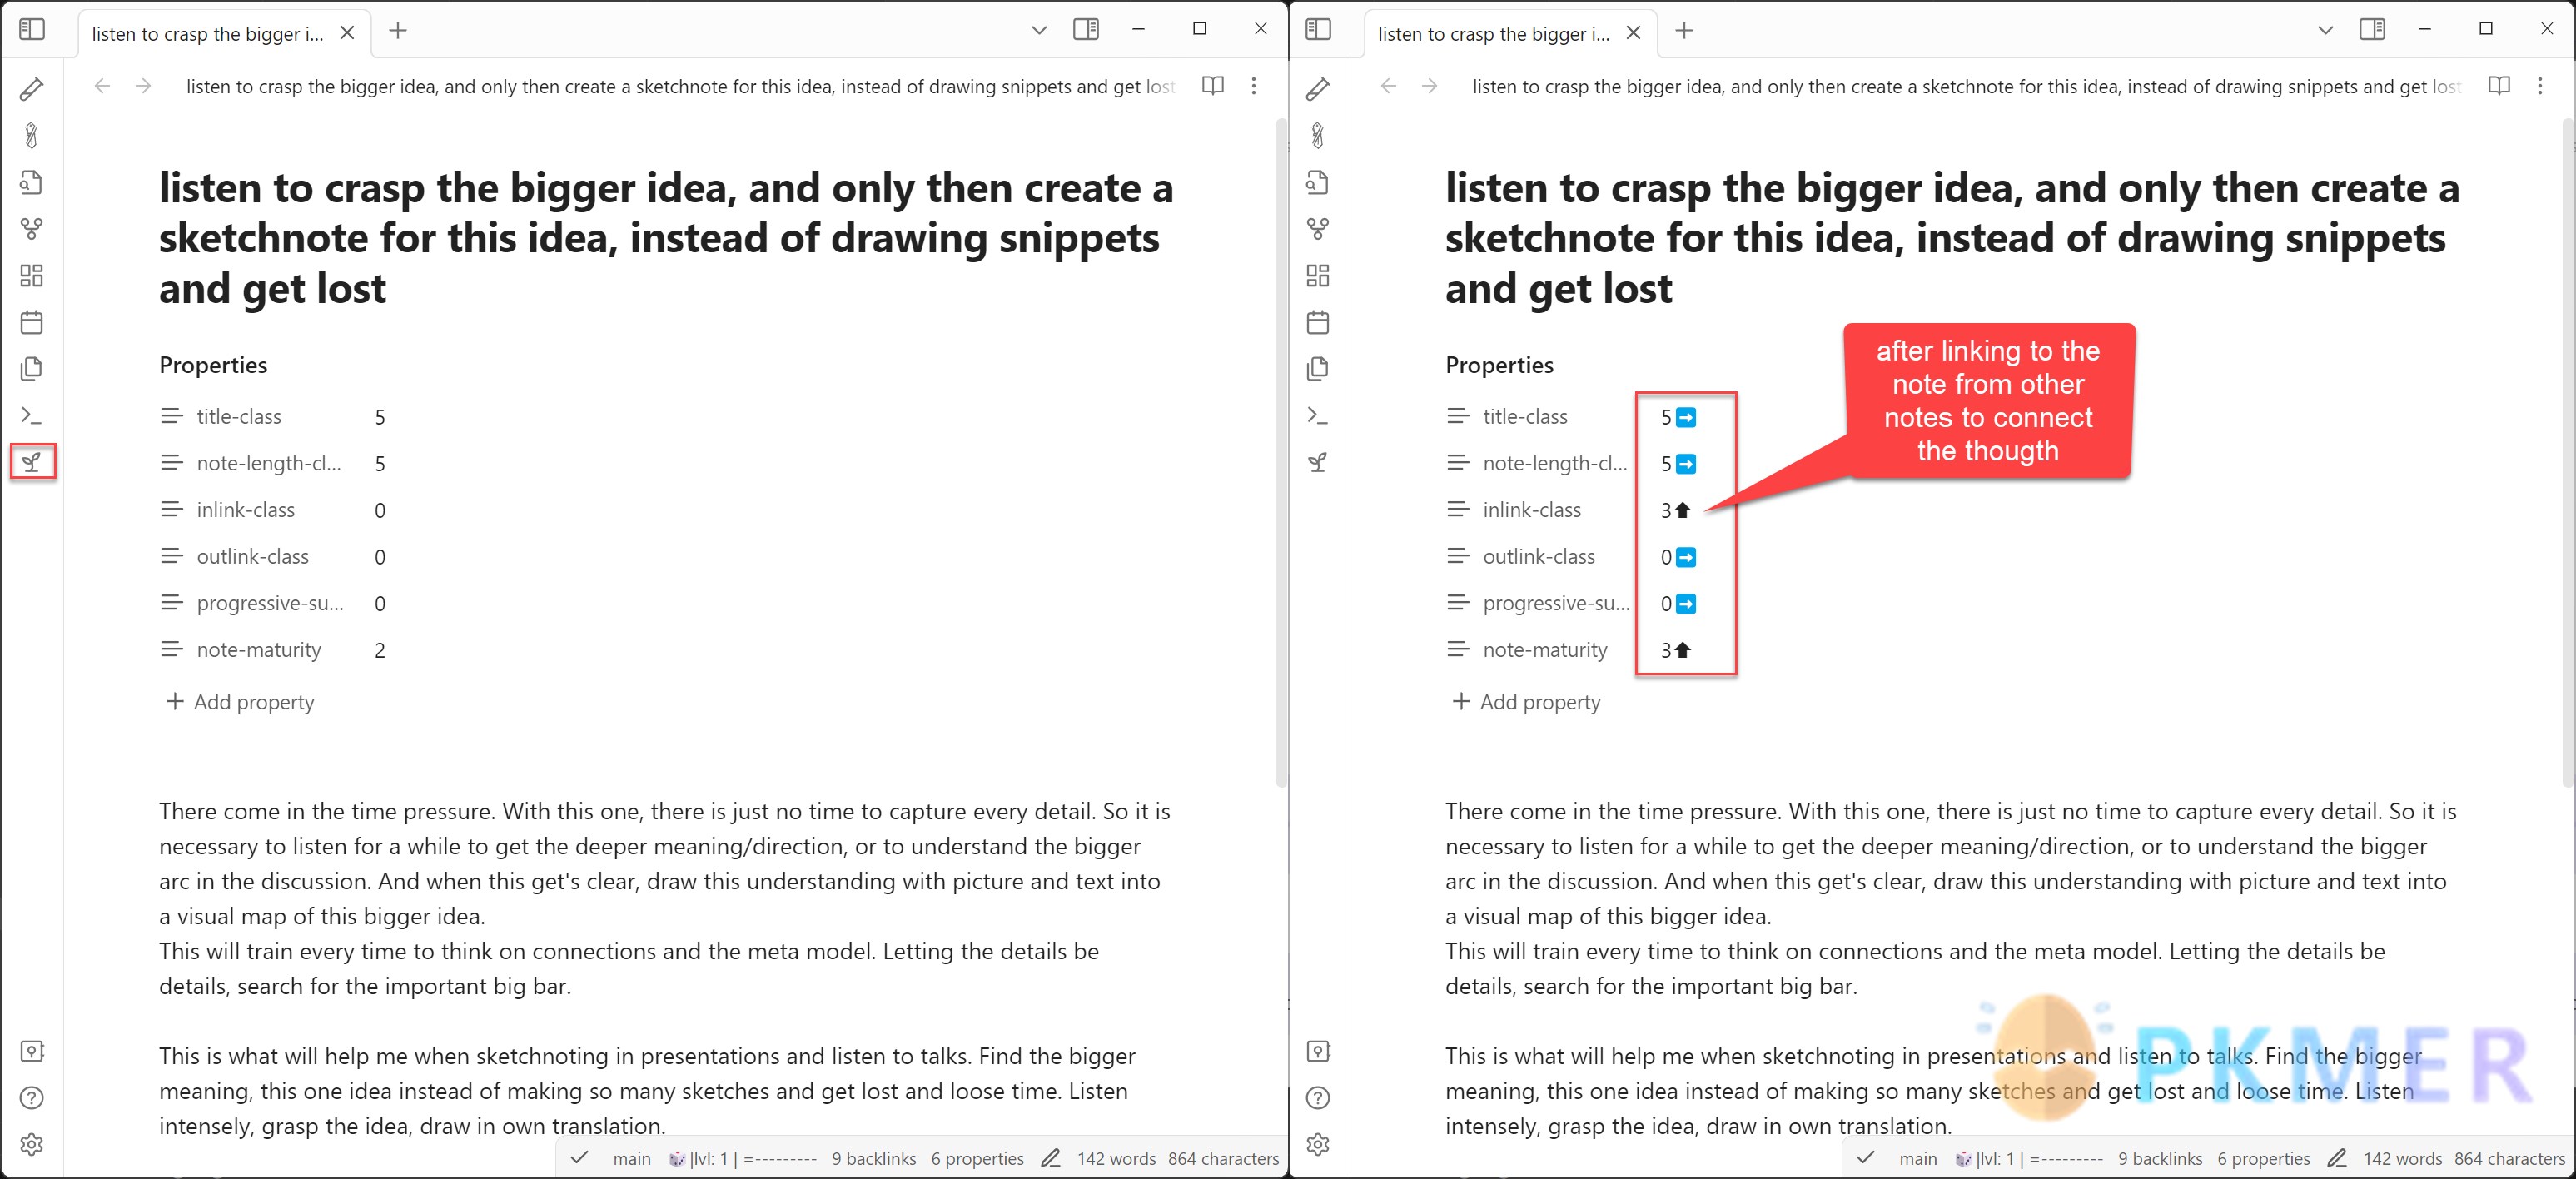Open more options menu in right window
Image resolution: width=2576 pixels, height=1179 pixels.
click(x=2540, y=86)
